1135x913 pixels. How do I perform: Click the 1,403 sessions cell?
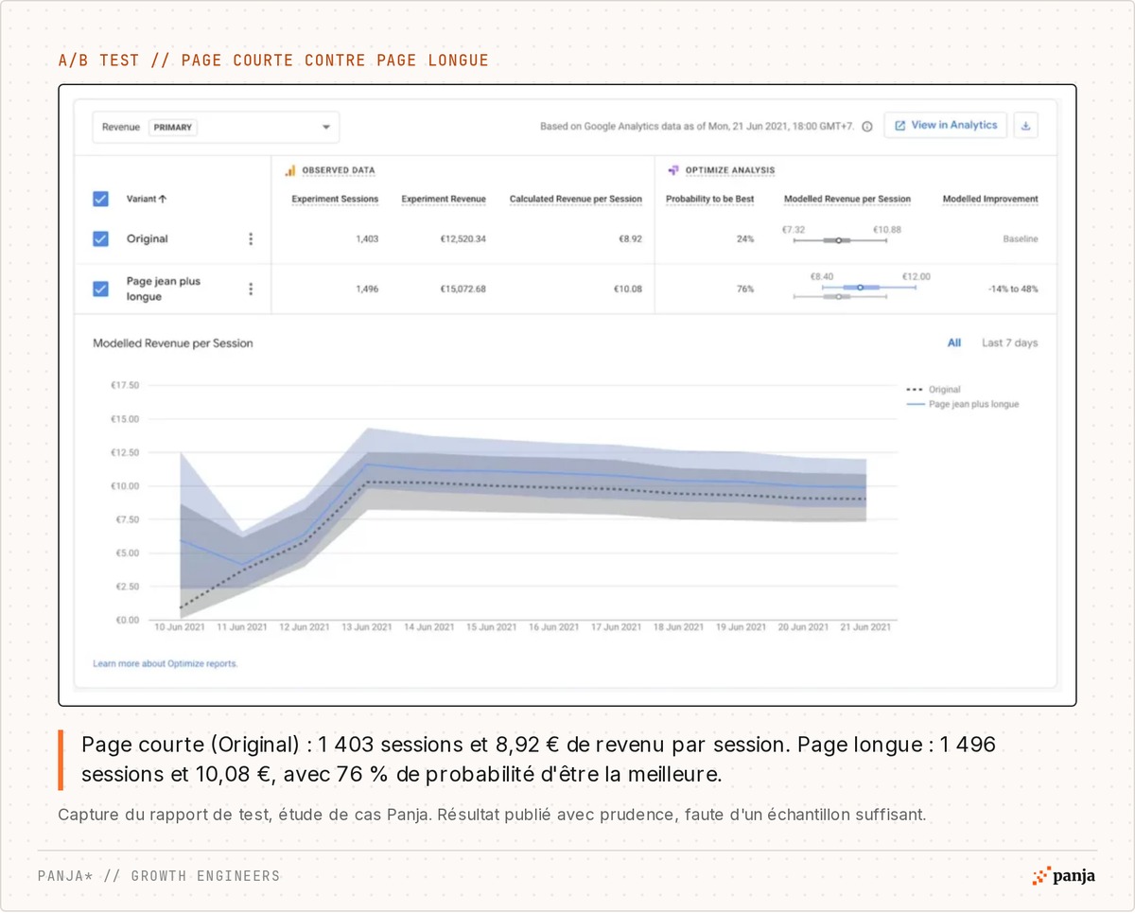tap(367, 239)
